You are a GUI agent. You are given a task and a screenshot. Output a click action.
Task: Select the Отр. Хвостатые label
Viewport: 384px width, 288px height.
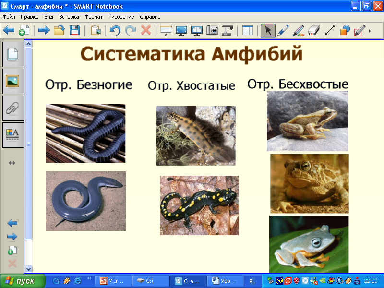pyautogui.click(x=192, y=85)
